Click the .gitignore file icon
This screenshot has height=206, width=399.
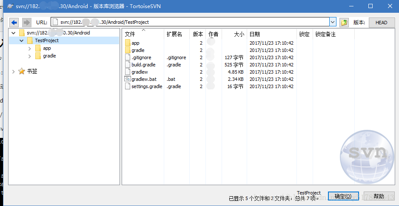point(128,57)
